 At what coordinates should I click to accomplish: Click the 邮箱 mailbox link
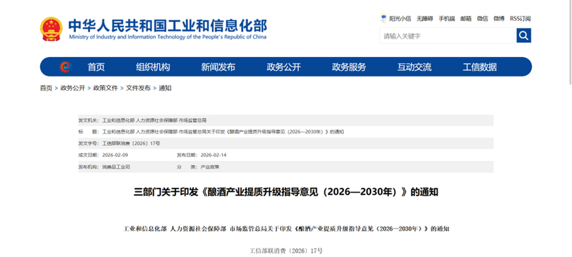click(x=466, y=19)
